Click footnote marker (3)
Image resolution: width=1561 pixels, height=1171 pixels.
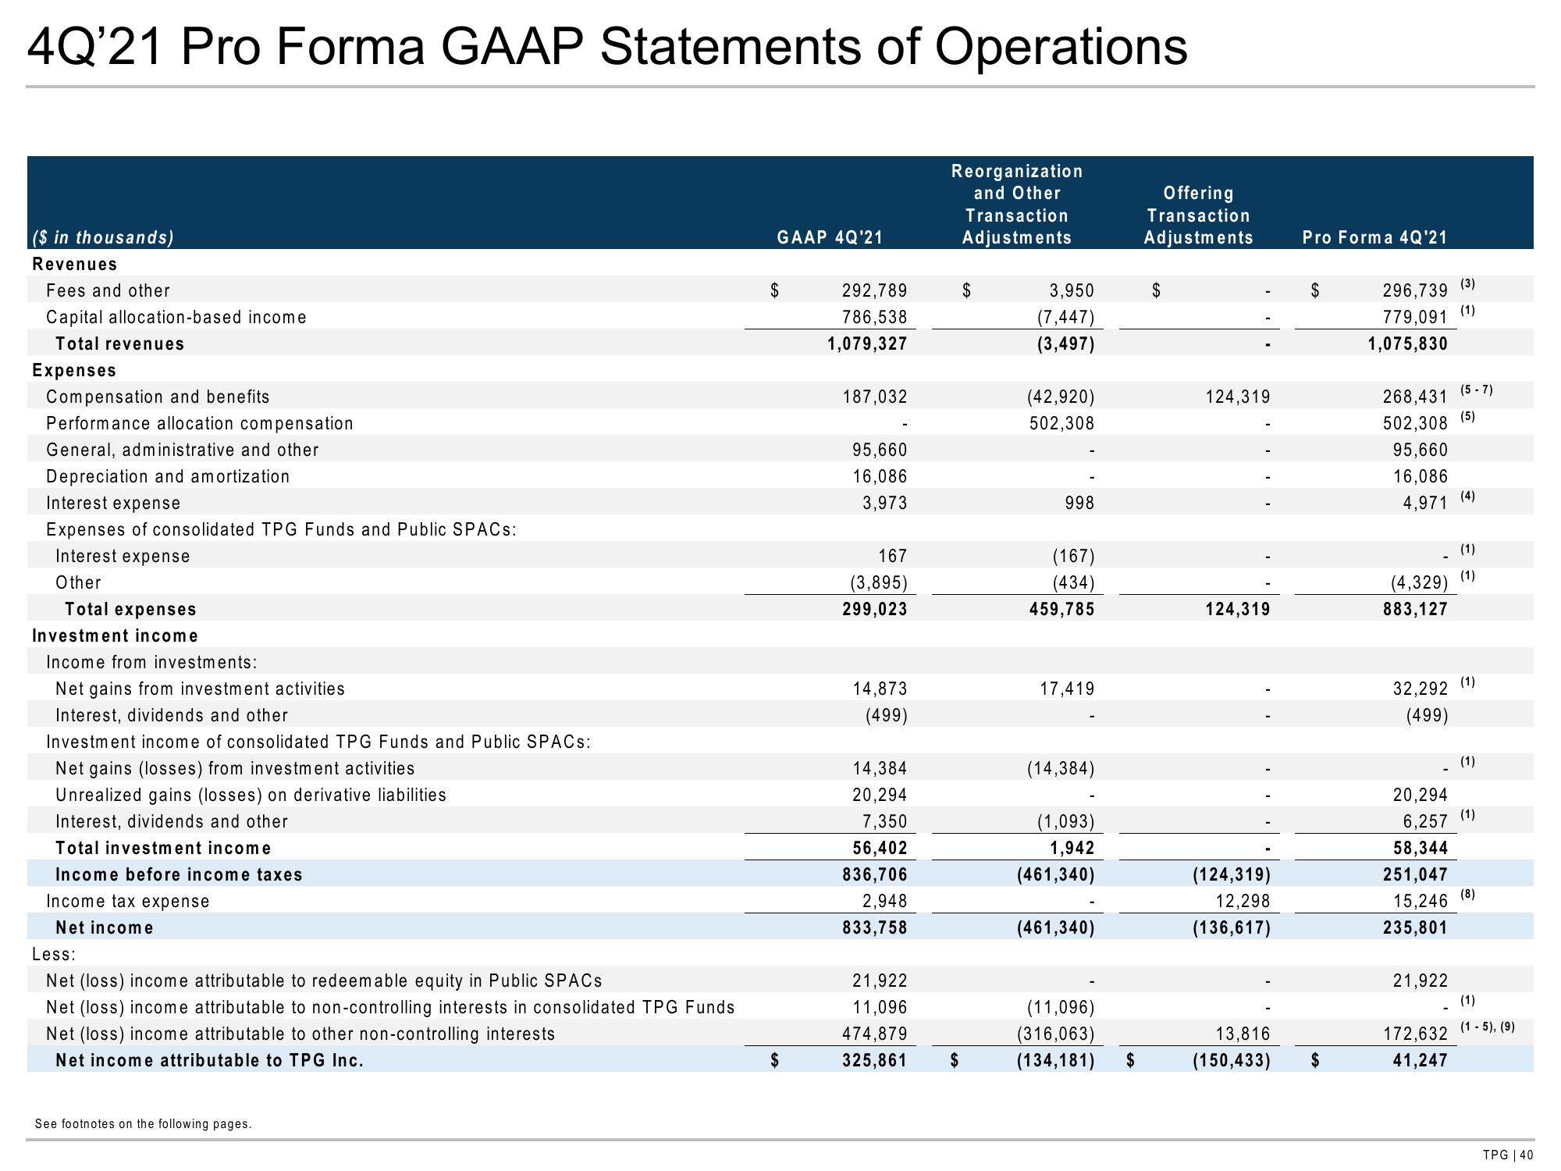(1467, 283)
